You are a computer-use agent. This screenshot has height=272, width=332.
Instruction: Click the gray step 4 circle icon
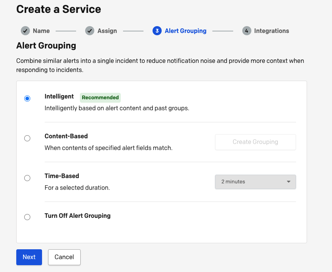click(x=247, y=31)
